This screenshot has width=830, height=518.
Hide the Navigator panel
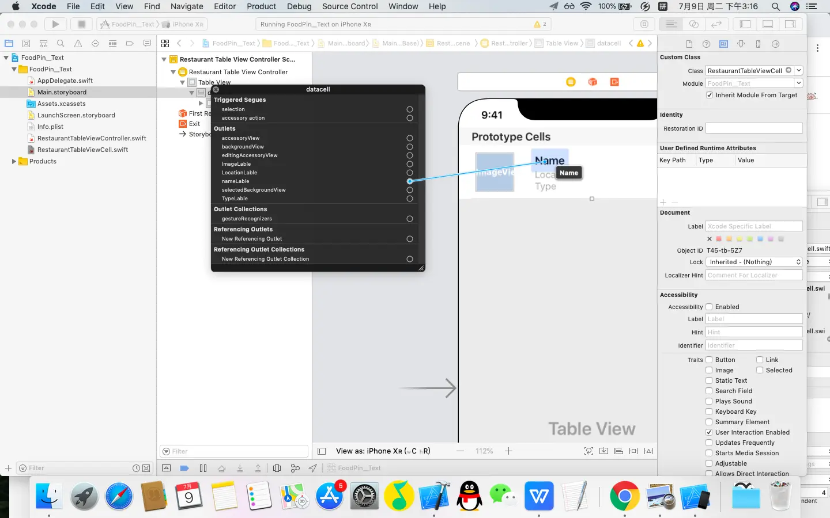coord(745,24)
